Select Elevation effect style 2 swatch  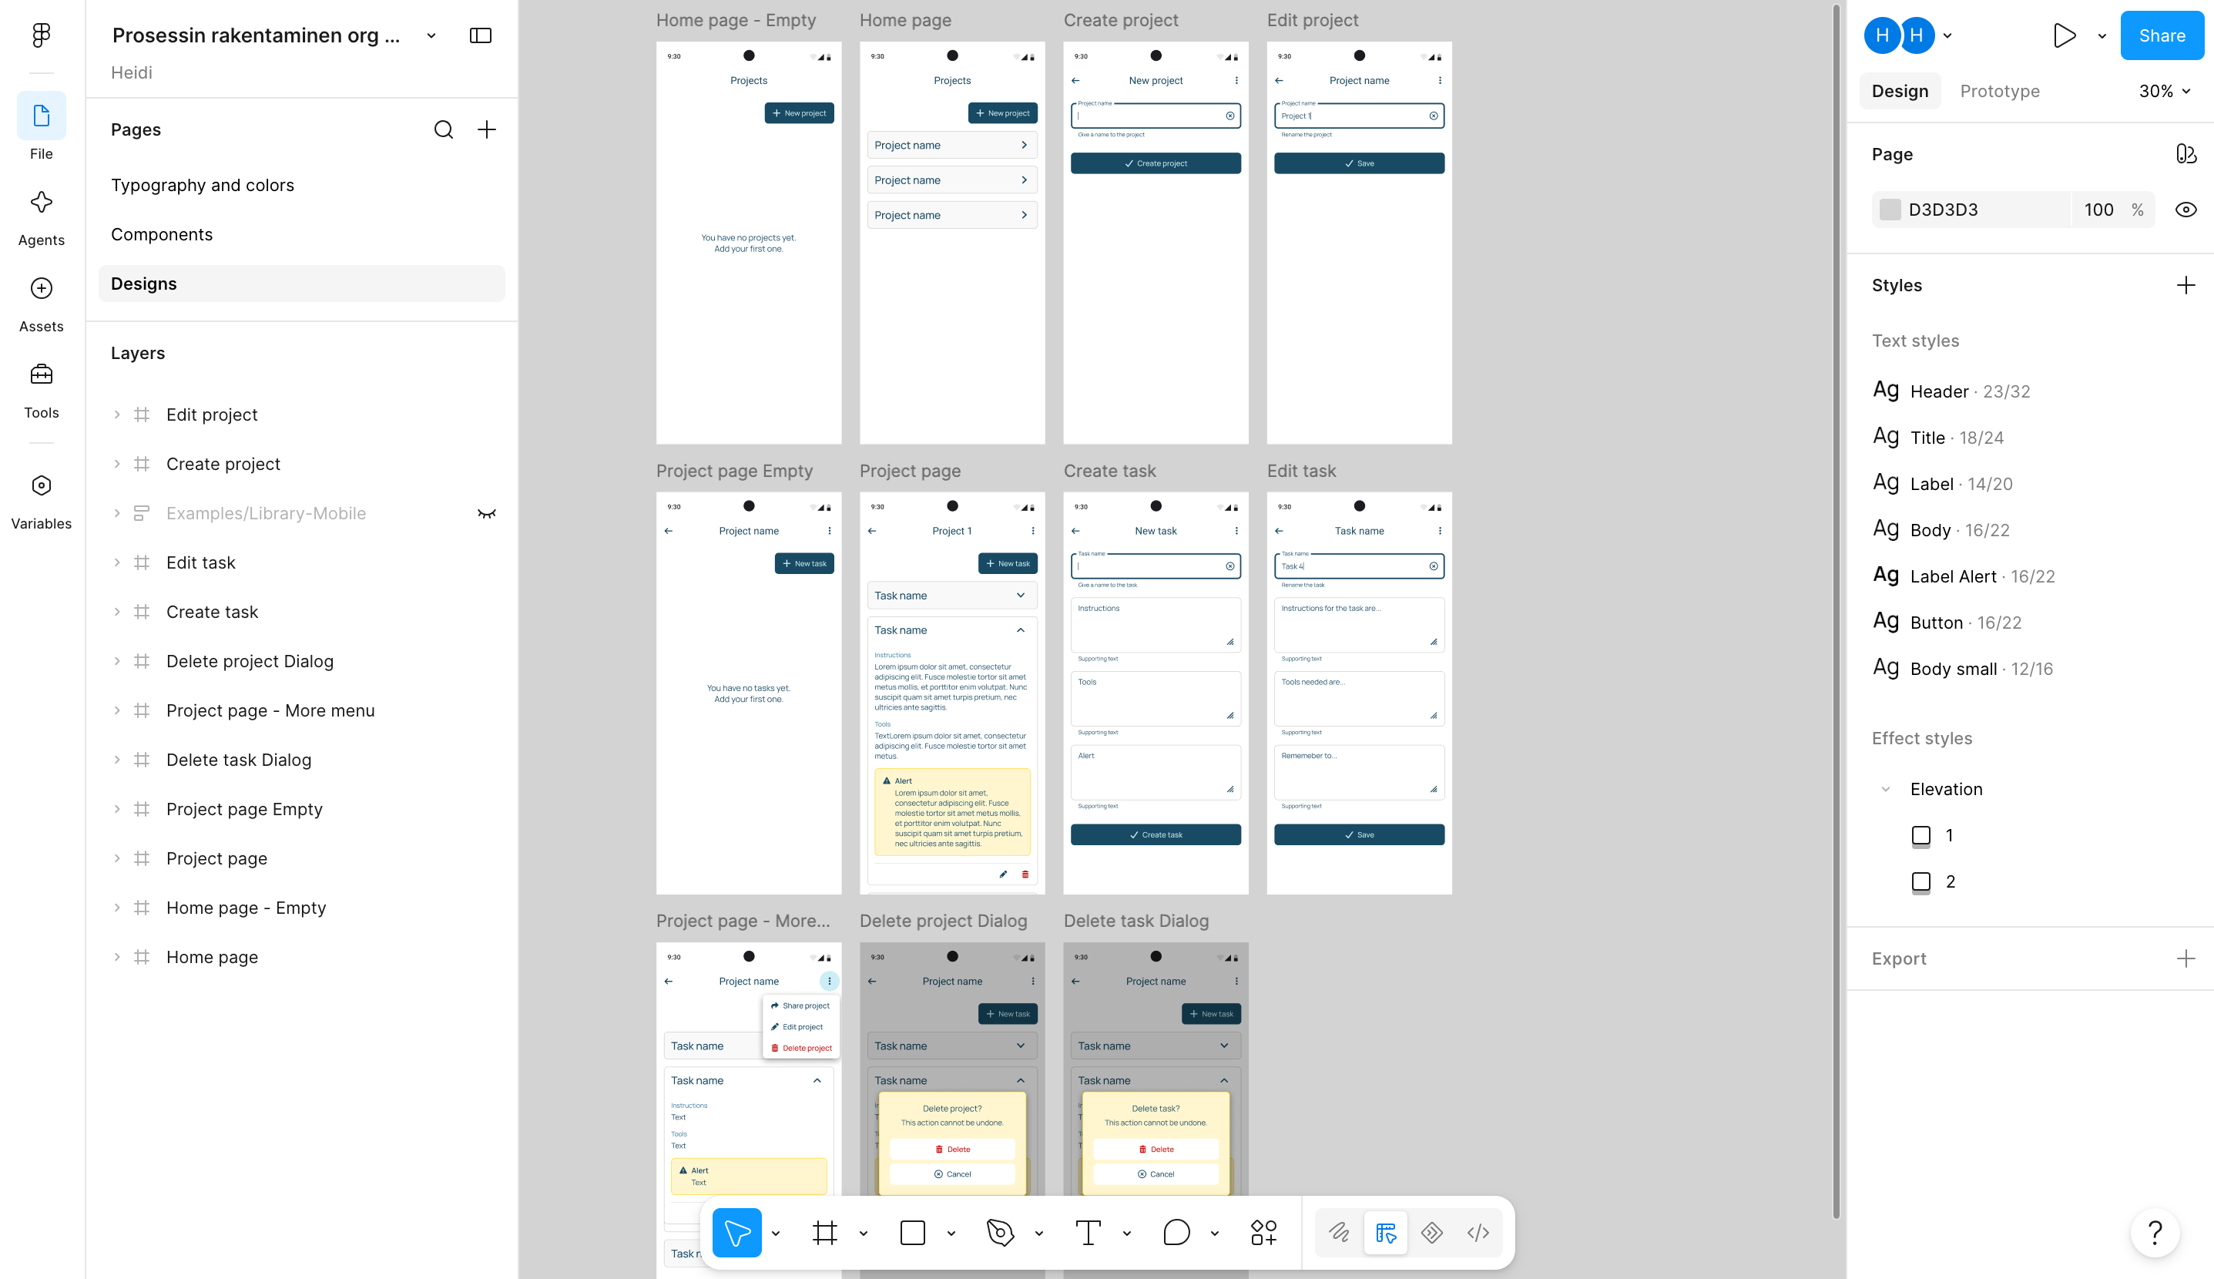click(1920, 882)
